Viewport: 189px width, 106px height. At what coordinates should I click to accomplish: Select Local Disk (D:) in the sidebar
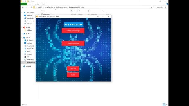point(31,62)
